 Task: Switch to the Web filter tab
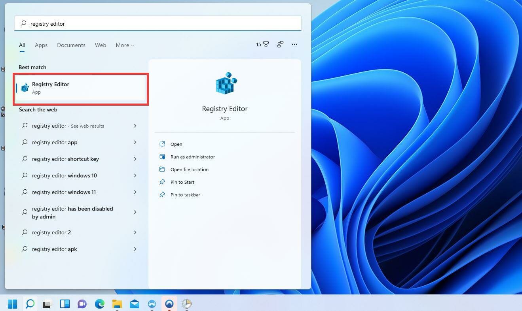pyautogui.click(x=101, y=45)
